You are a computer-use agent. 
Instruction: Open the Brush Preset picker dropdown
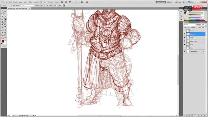pos(11,6)
